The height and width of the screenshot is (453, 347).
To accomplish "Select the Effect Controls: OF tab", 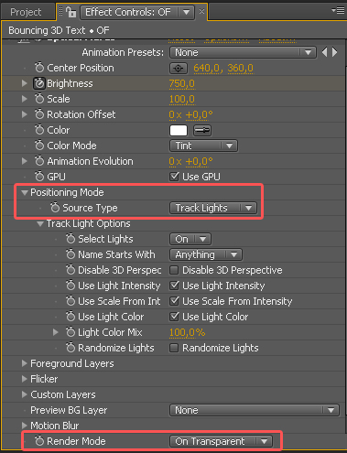I will coord(128,12).
